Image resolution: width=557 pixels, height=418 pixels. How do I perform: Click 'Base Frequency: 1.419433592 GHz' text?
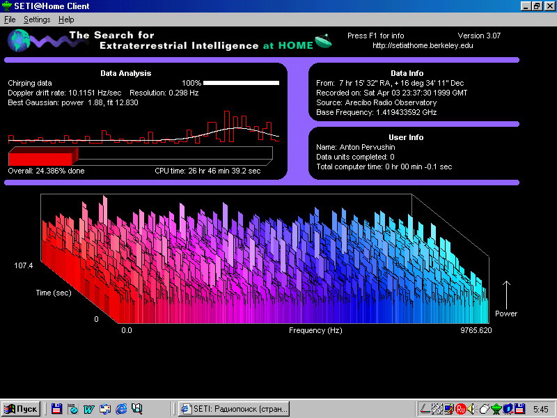point(376,112)
